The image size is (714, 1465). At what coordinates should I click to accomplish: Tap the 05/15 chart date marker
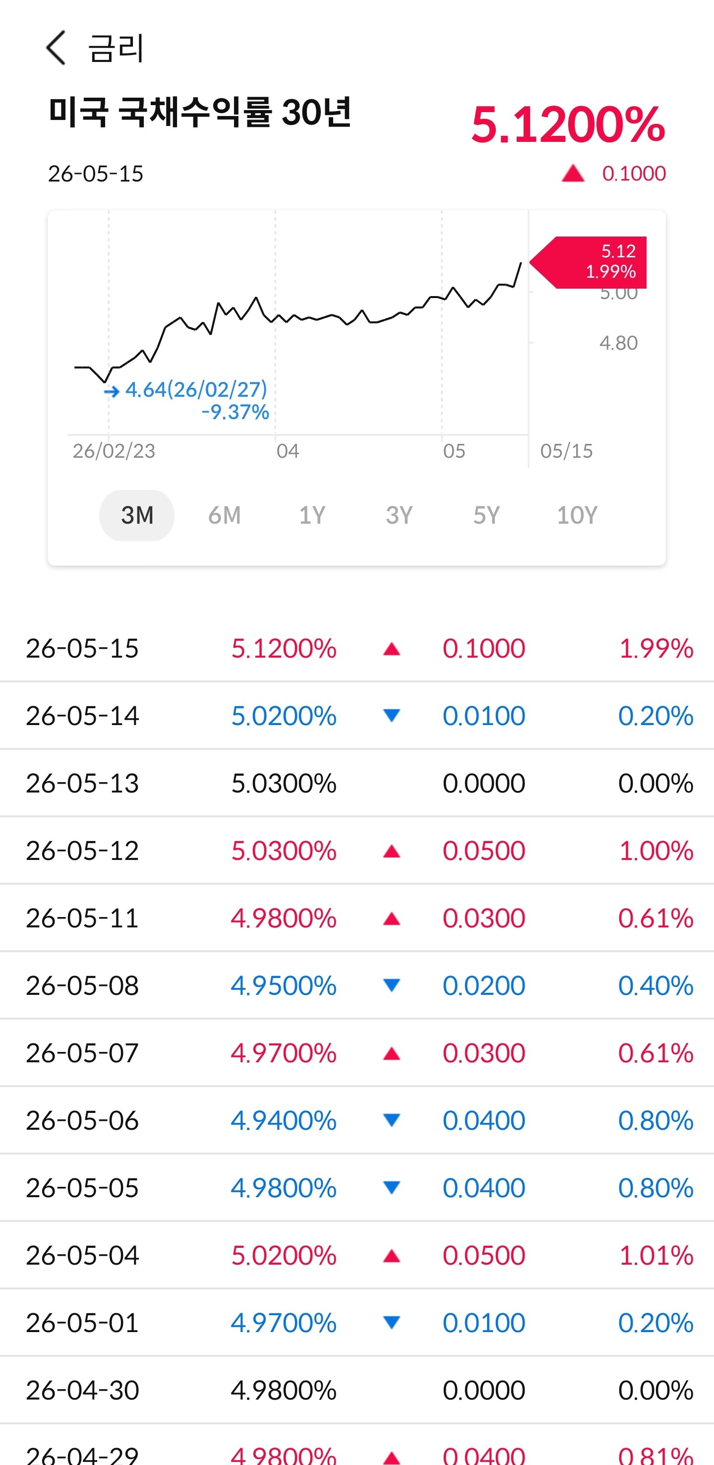pos(566,451)
